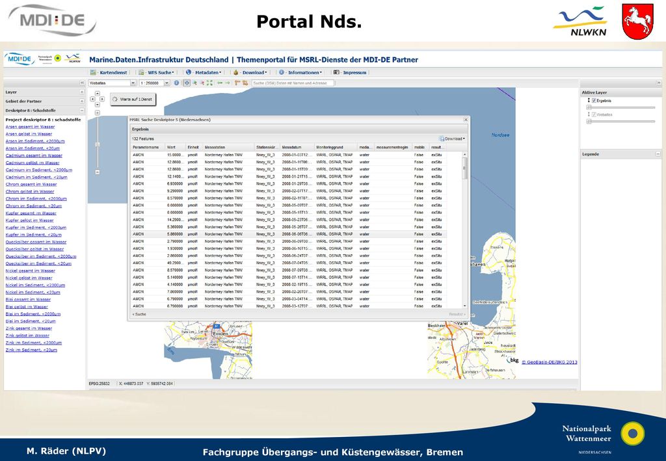Click reorder handle beside Webatlas layer

[589, 114]
